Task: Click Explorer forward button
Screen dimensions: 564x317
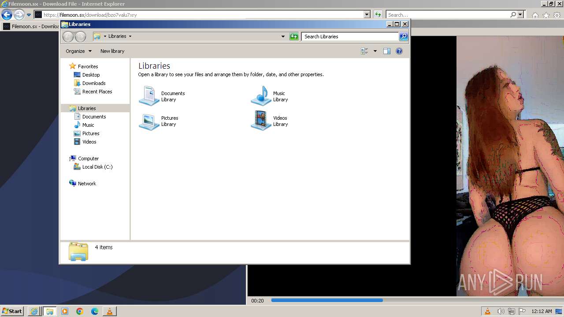Action: (80, 37)
